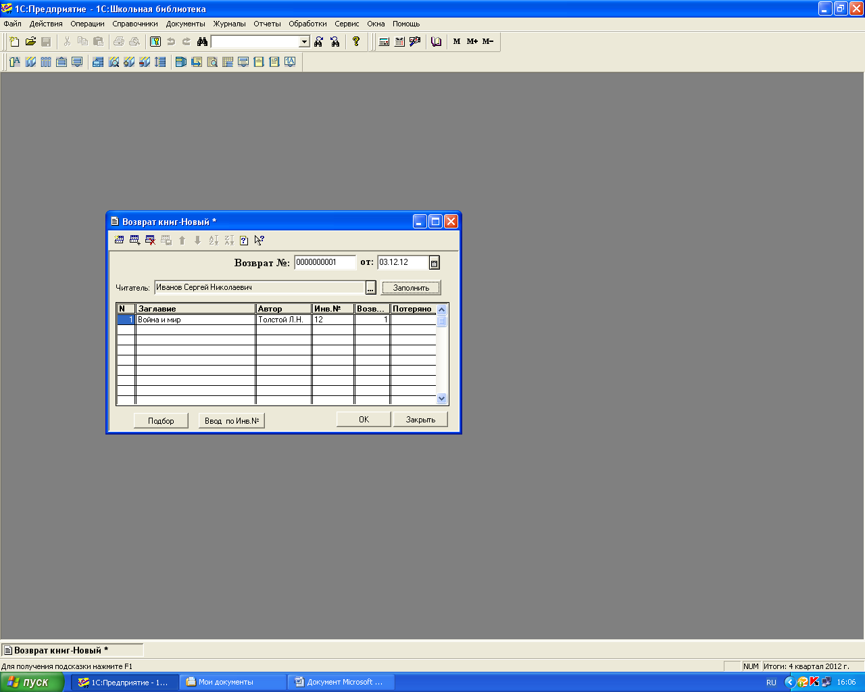This screenshot has width=865, height=692.
Task: Click the Возврат № number field
Action: pos(325,262)
